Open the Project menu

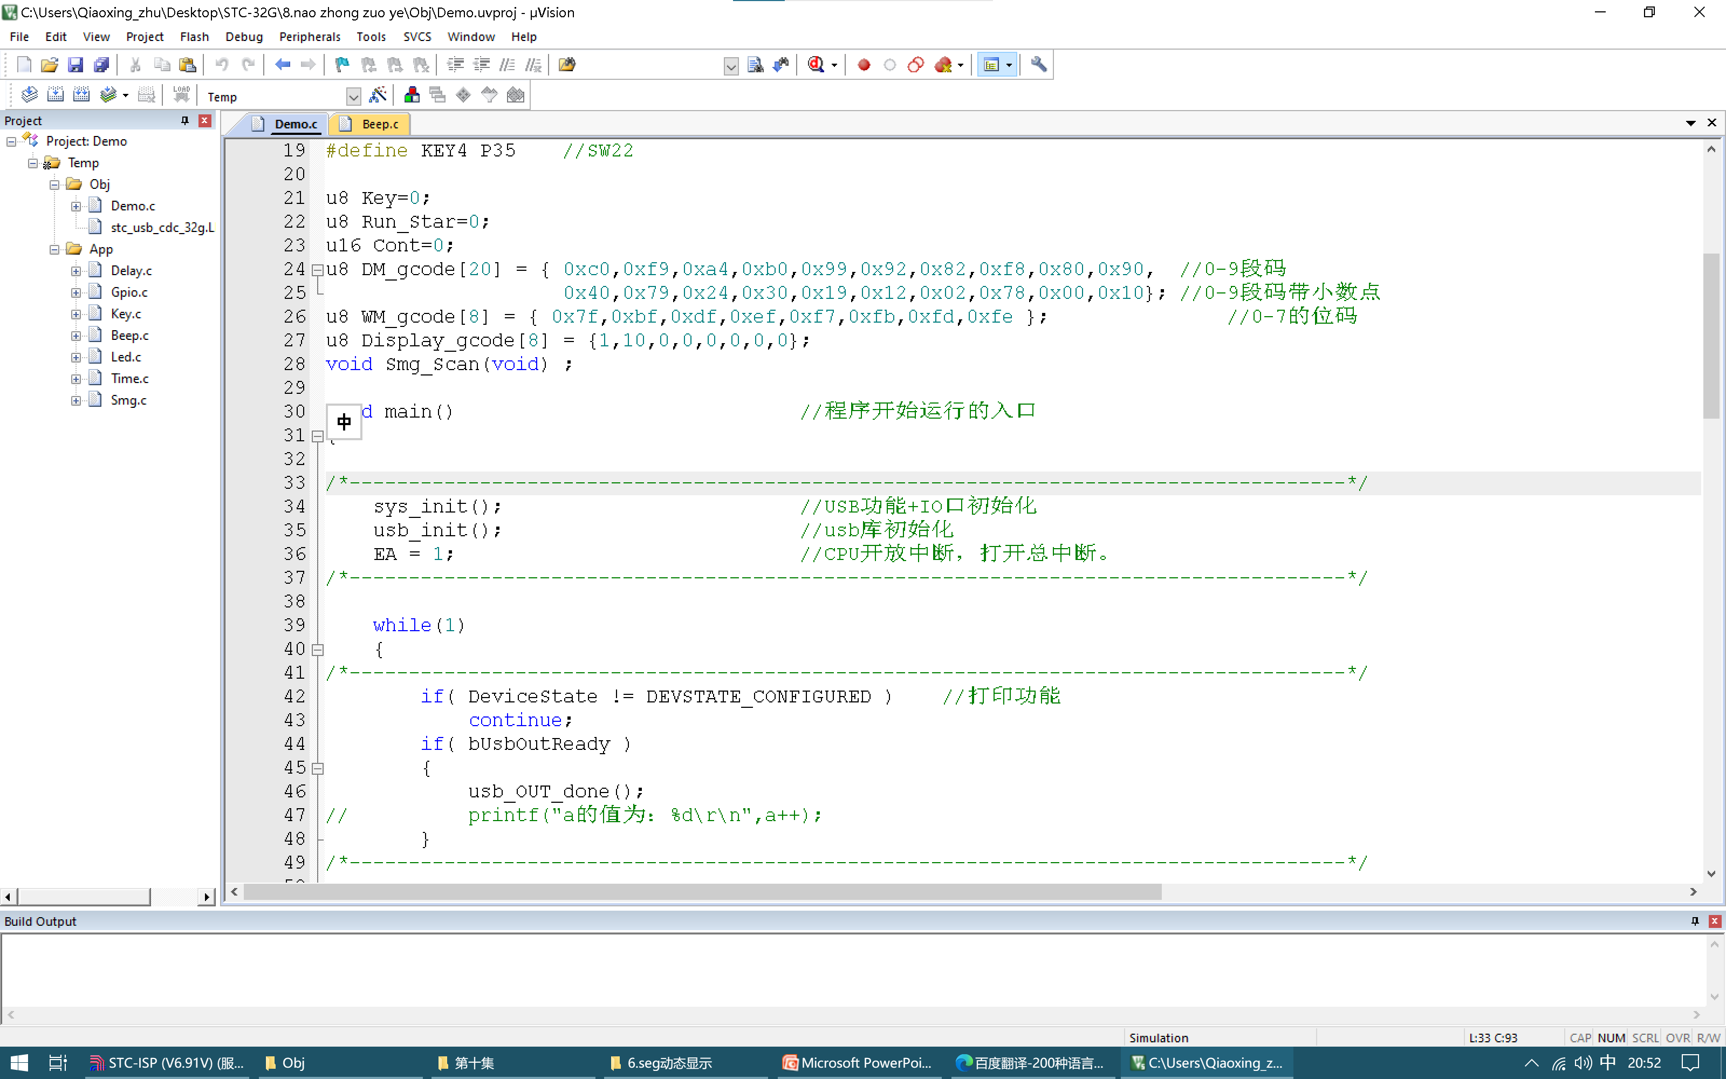click(145, 36)
